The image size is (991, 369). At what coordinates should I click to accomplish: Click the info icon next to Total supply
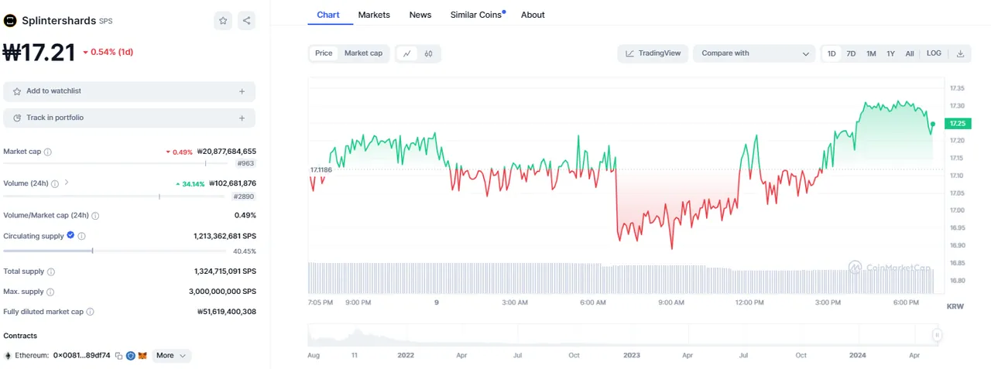pos(51,272)
